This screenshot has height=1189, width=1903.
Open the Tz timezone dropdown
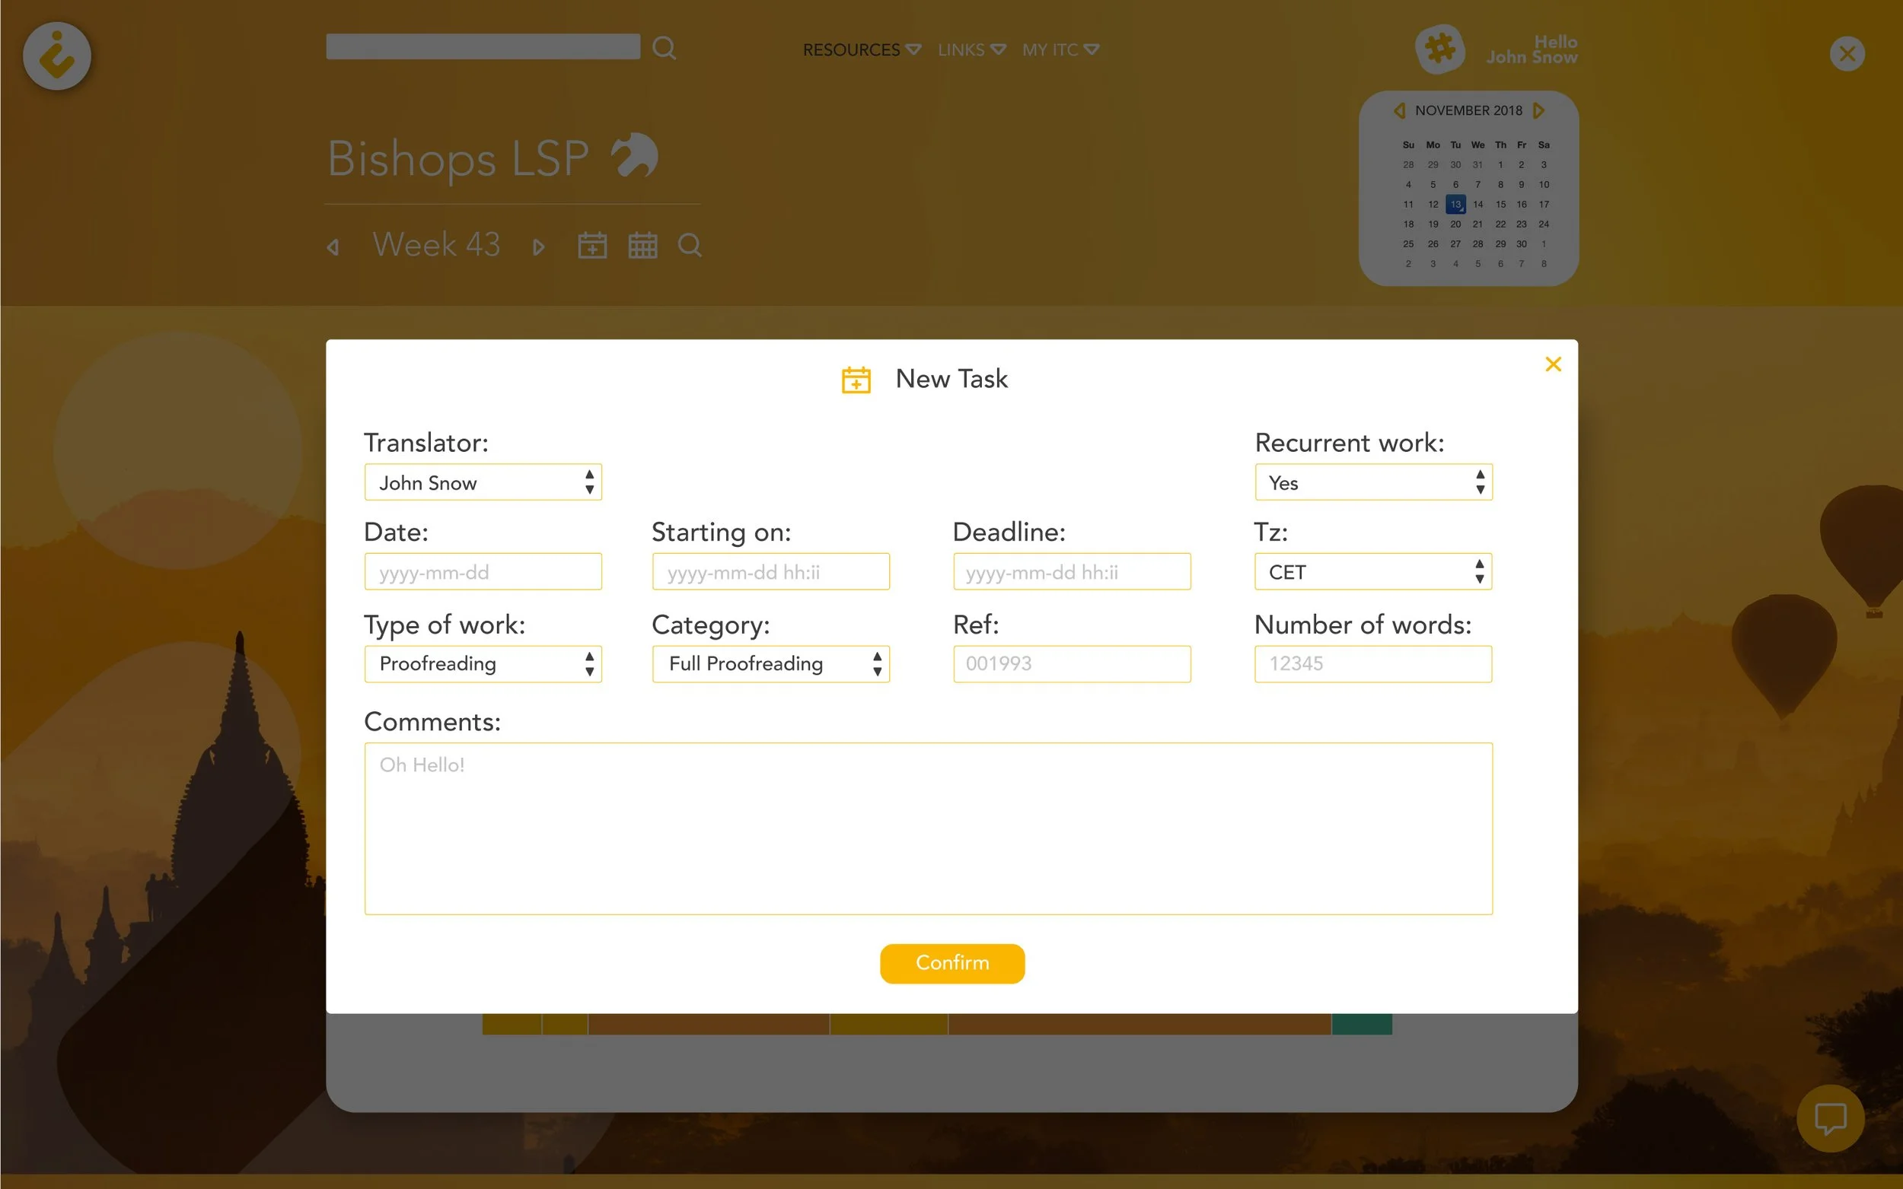pyautogui.click(x=1372, y=572)
